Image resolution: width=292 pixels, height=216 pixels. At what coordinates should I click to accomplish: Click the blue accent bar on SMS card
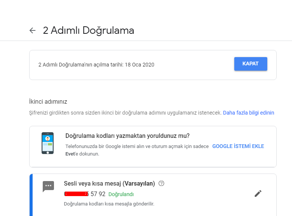pyautogui.click(x=31, y=195)
